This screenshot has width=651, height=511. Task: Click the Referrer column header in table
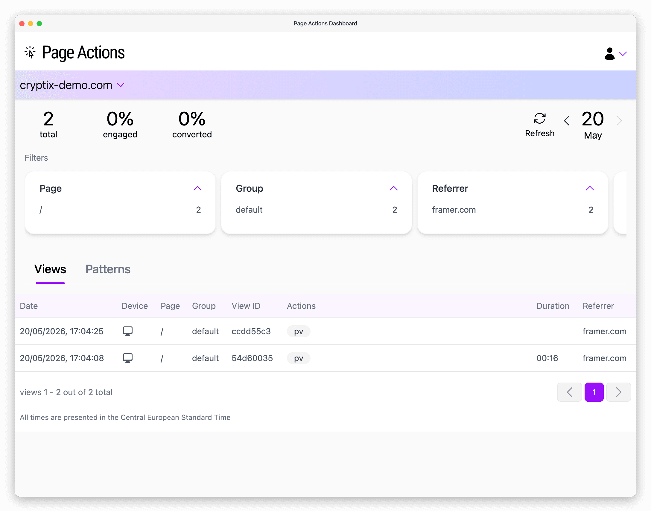598,306
